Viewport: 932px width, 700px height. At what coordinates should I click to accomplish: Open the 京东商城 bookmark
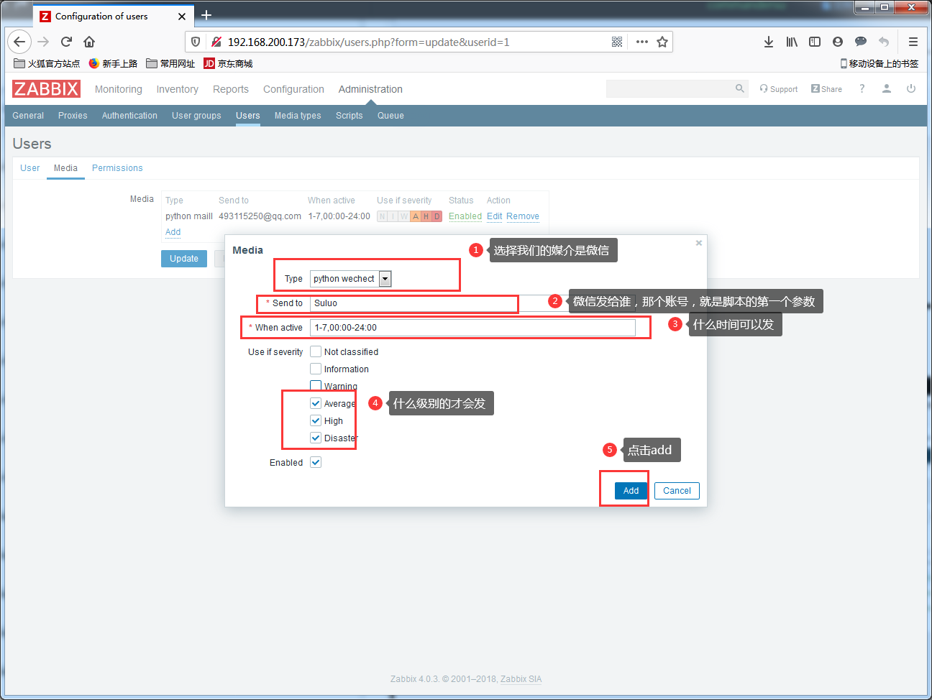[229, 63]
